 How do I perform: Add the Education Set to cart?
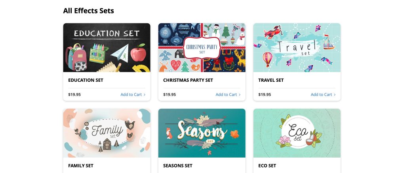coord(133,95)
